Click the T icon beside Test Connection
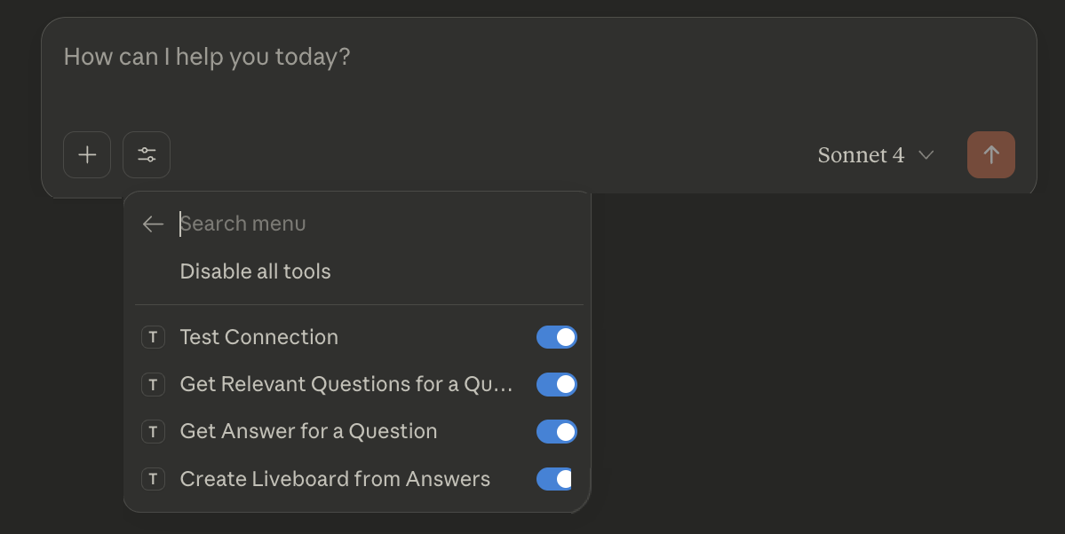 pos(153,337)
